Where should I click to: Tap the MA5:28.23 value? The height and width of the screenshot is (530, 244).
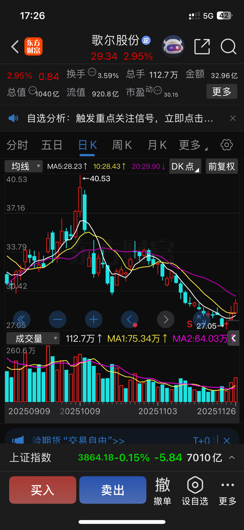[67, 166]
